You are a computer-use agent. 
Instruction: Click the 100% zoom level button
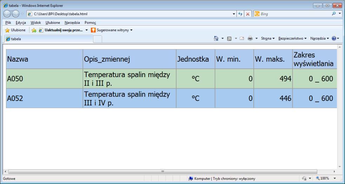(323, 178)
